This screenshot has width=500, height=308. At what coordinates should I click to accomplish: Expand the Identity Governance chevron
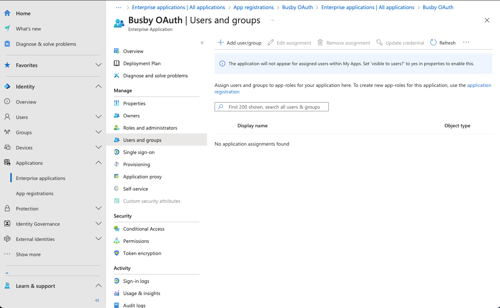coord(99,224)
